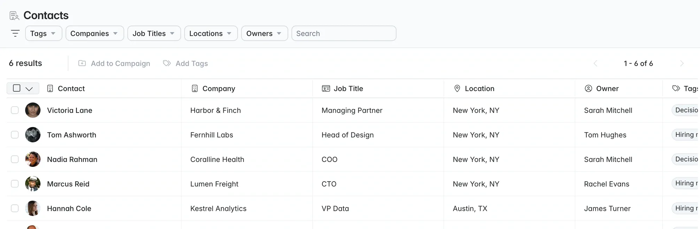Image resolution: width=700 pixels, height=229 pixels.
Task: Click the Company column building icon
Action: click(x=195, y=89)
